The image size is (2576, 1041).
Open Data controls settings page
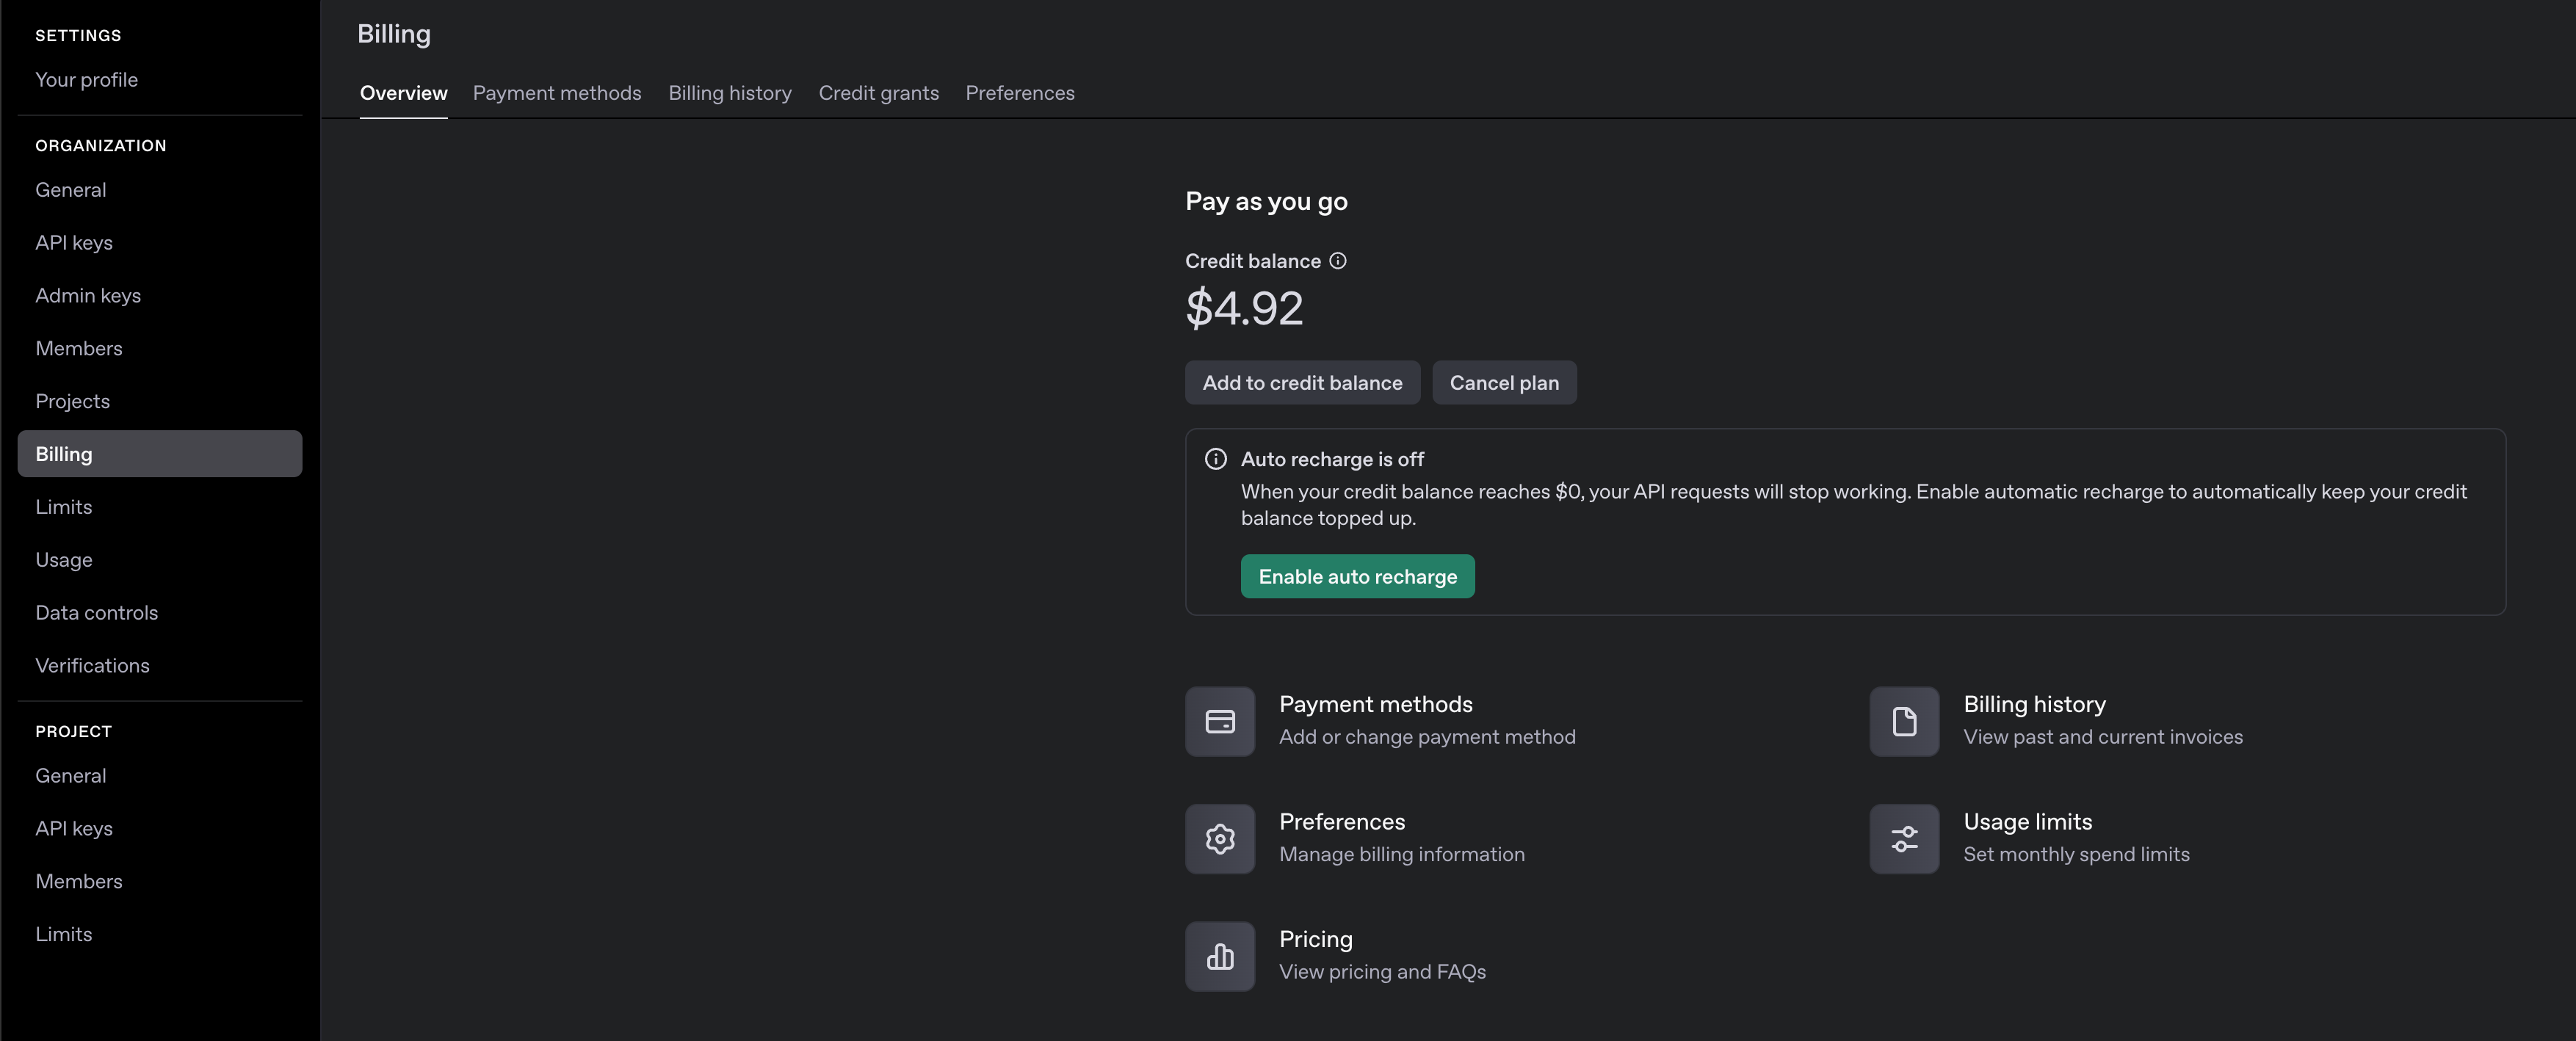(96, 613)
